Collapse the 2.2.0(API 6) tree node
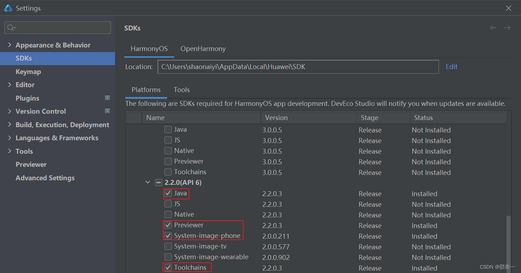 (148, 183)
